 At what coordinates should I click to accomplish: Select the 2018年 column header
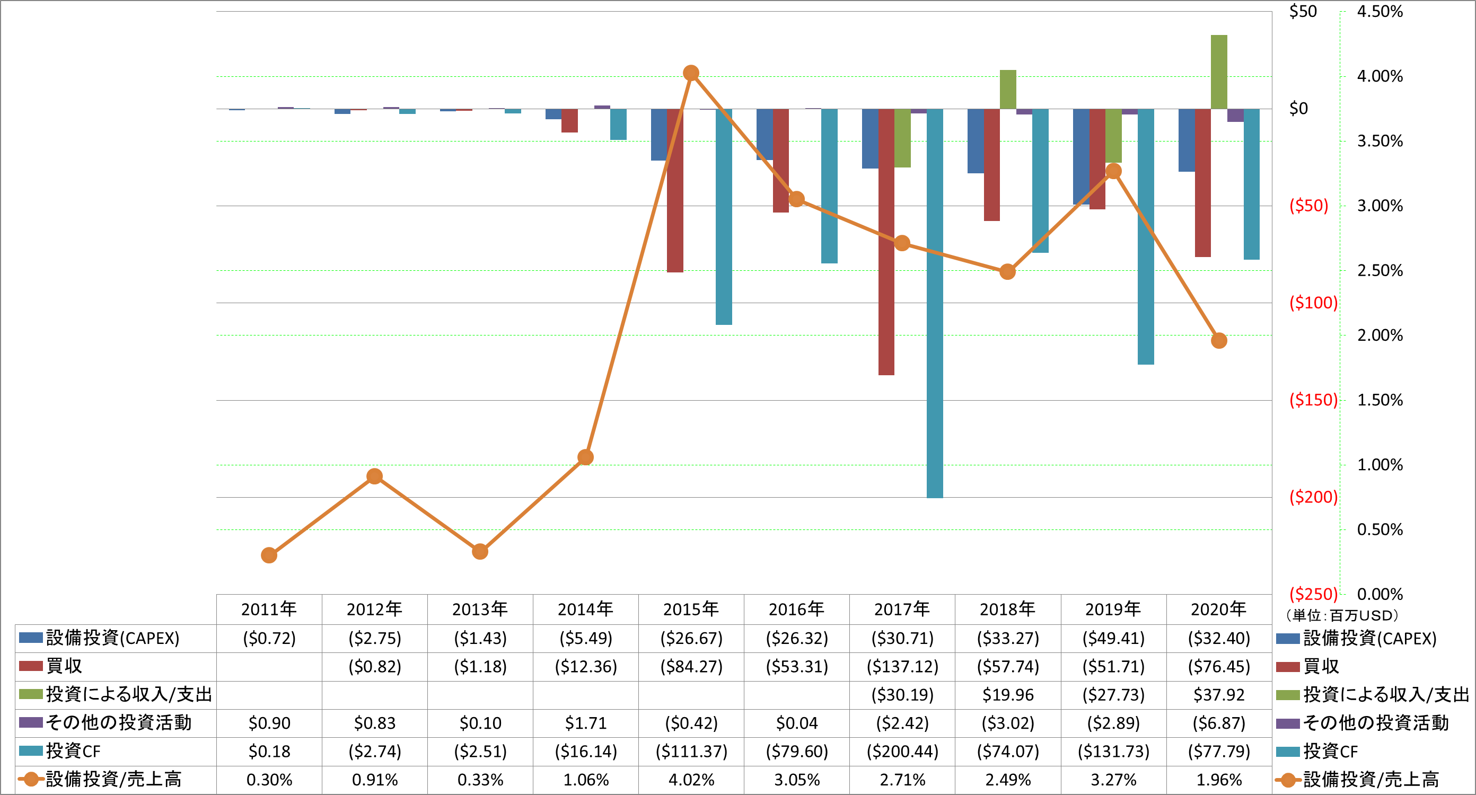click(x=1007, y=609)
